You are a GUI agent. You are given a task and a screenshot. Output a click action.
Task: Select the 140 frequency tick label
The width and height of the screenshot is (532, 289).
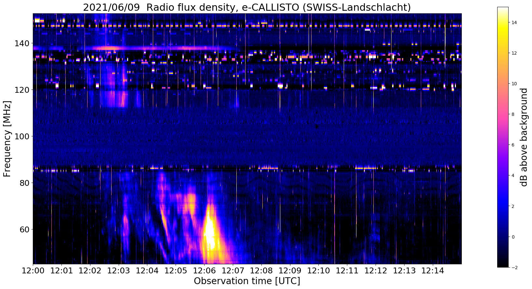pyautogui.click(x=22, y=43)
